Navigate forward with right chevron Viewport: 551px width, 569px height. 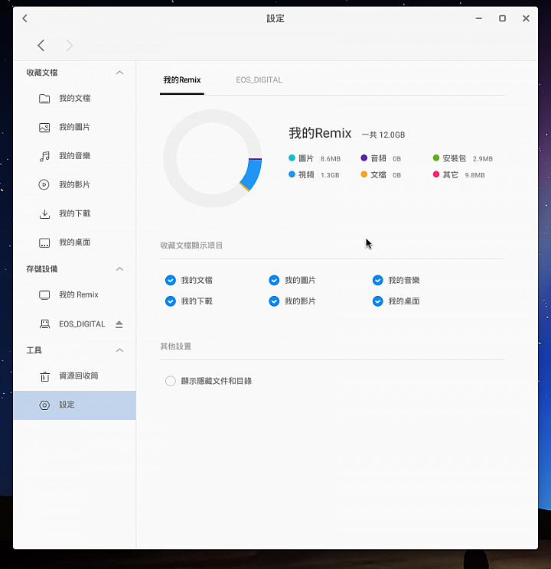pyautogui.click(x=70, y=45)
